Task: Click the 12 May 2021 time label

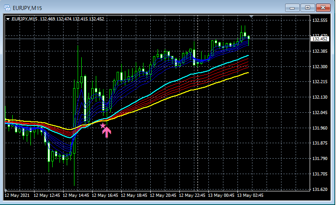Action: (17, 195)
